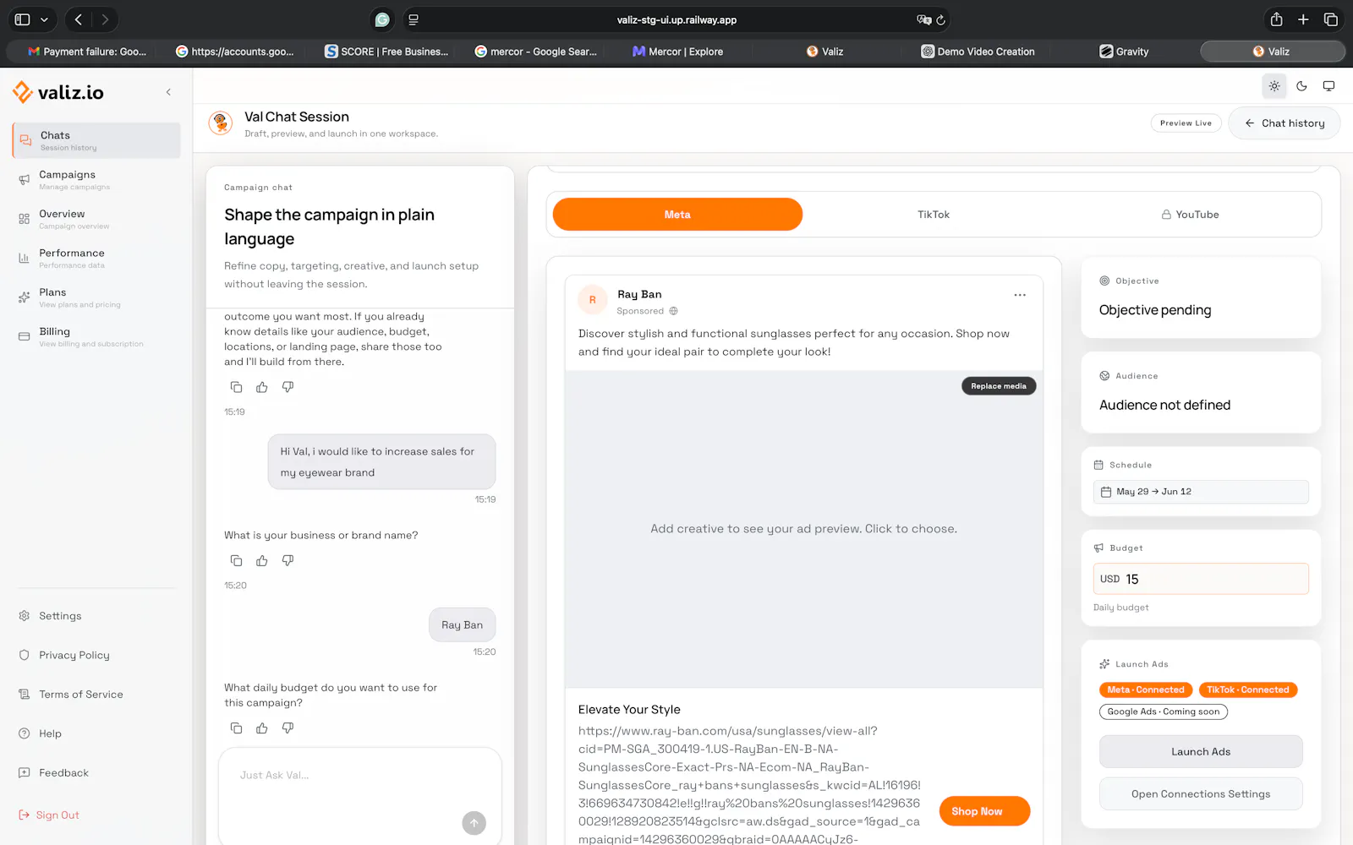
Task: Open Connections Settings button
Action: point(1201,794)
